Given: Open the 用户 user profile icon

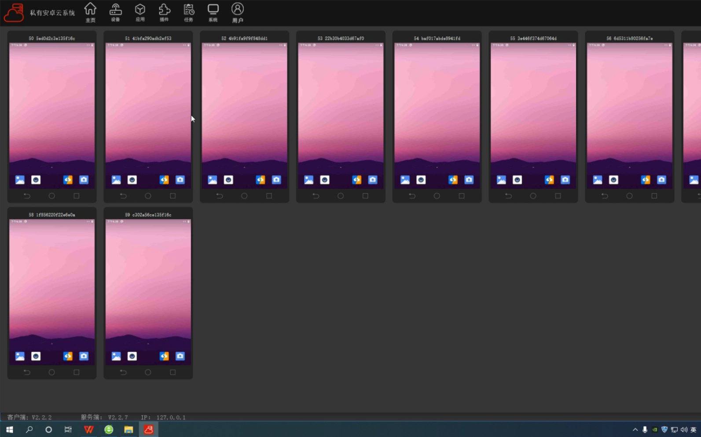Looking at the screenshot, I should [x=238, y=12].
